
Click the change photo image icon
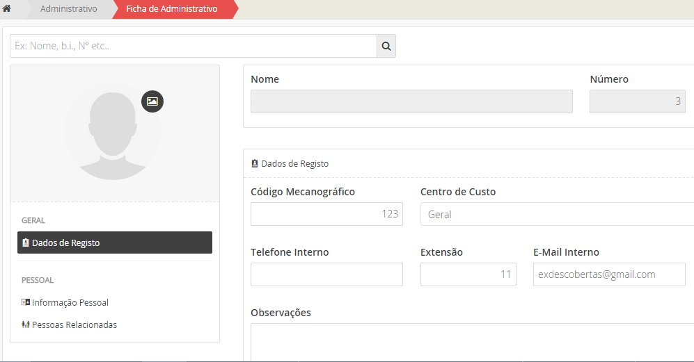click(152, 101)
